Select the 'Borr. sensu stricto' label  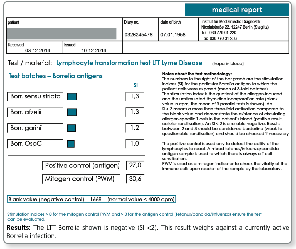point(35,96)
